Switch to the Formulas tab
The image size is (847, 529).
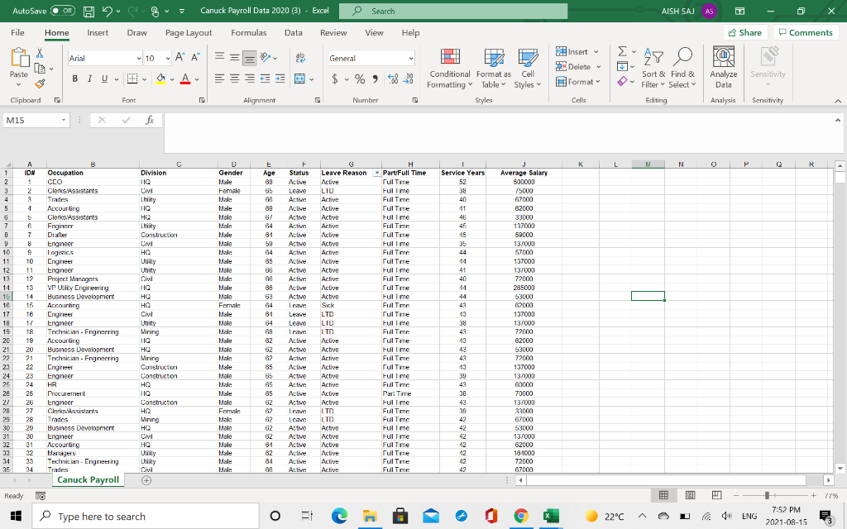point(248,32)
